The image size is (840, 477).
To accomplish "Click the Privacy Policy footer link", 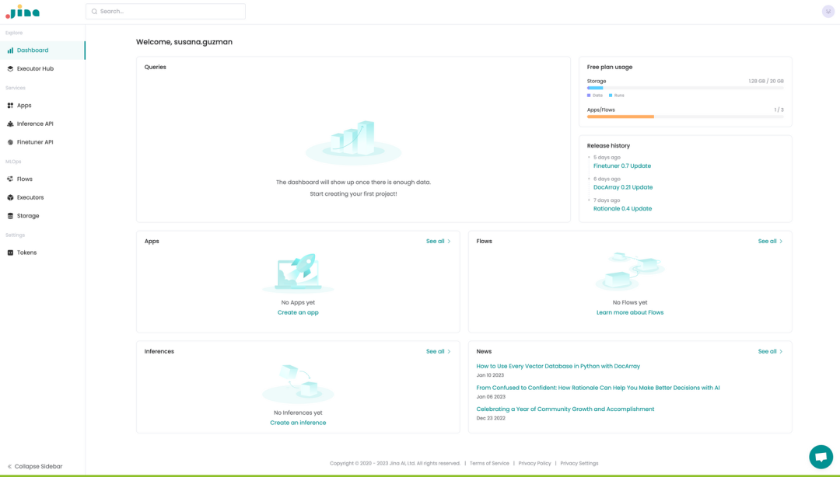I will 534,464.
